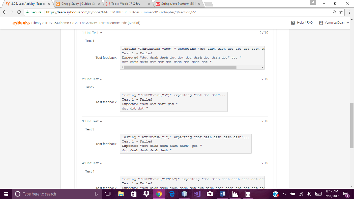The width and height of the screenshot is (354, 199).
Task: Reload the page with the refresh button
Action: pyautogui.click(x=20, y=11)
